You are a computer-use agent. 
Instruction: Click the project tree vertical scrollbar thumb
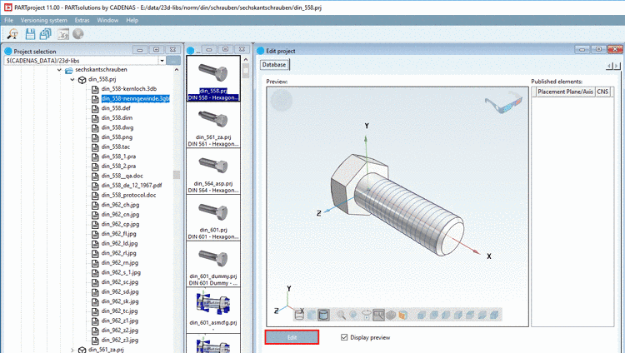[x=177, y=175]
